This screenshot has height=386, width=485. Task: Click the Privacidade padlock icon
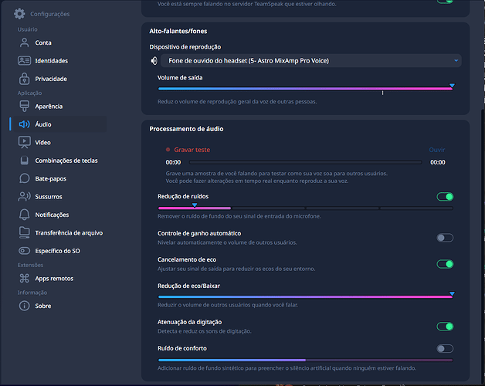[24, 79]
